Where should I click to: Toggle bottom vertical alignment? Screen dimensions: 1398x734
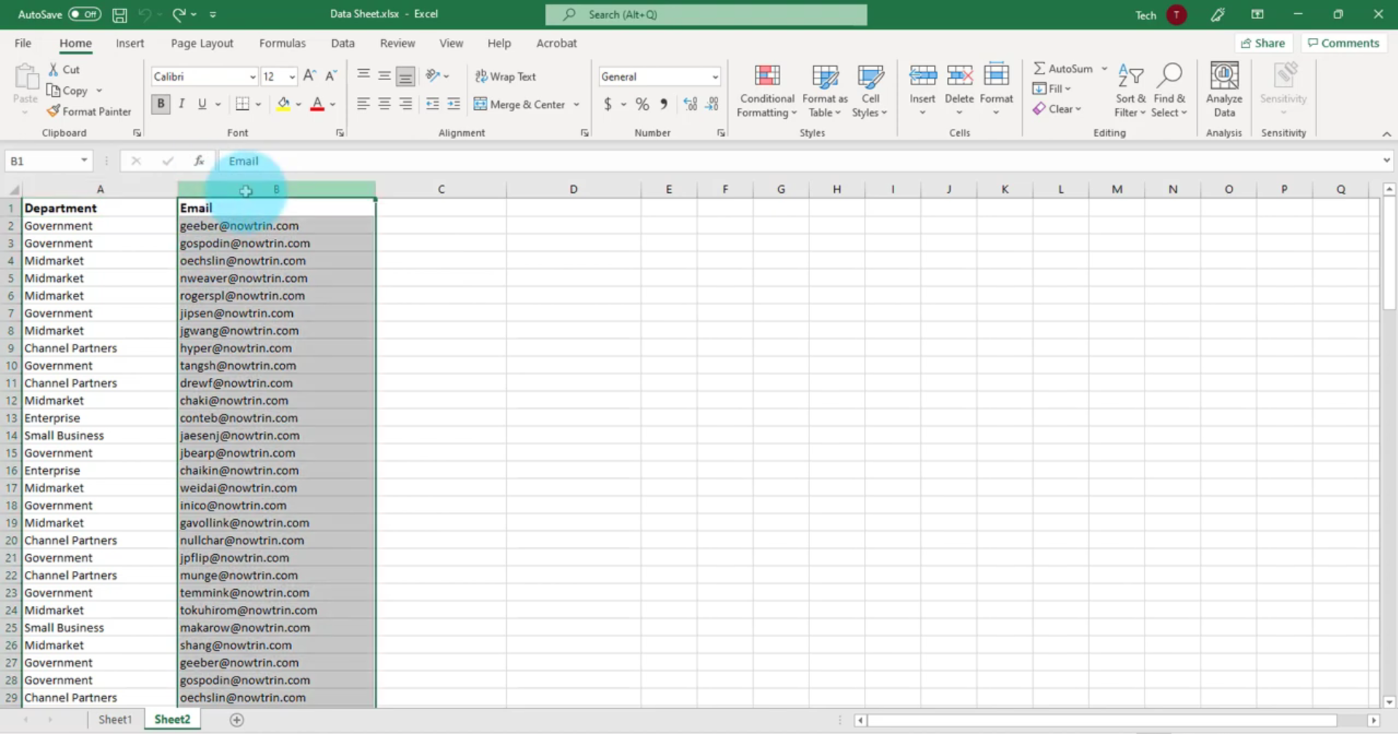[406, 75]
